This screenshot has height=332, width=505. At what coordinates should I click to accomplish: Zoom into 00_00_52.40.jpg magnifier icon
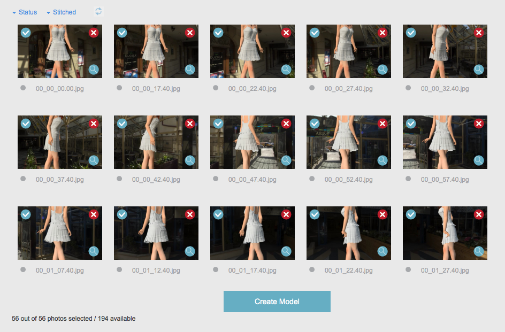(x=382, y=160)
